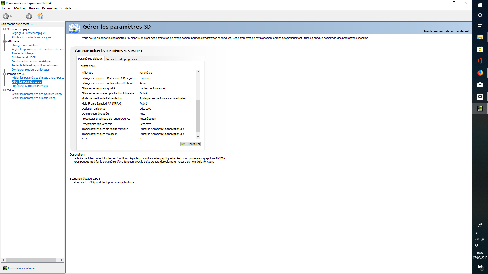Viewport: 488px width, 274px height.
Task: Collapse the Vidéo tree node
Action: point(4,90)
